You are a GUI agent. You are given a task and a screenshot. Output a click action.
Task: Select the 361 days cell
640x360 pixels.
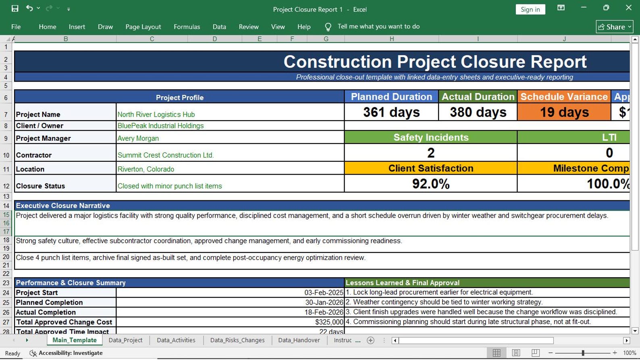click(391, 112)
